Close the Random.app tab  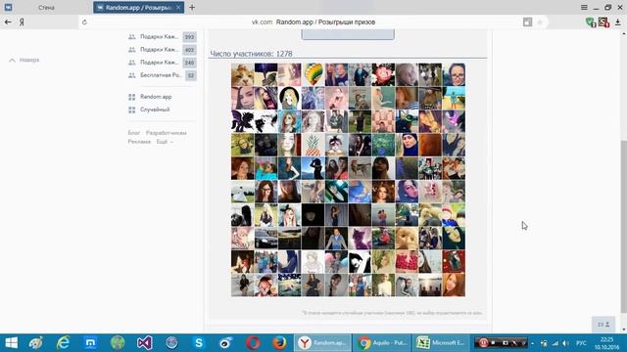178,7
